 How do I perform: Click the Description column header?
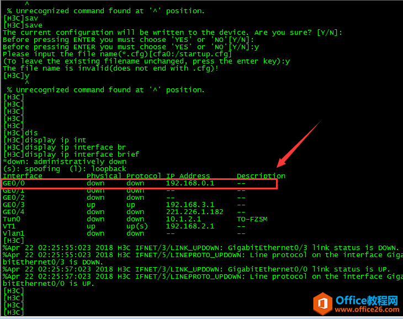[261, 176]
